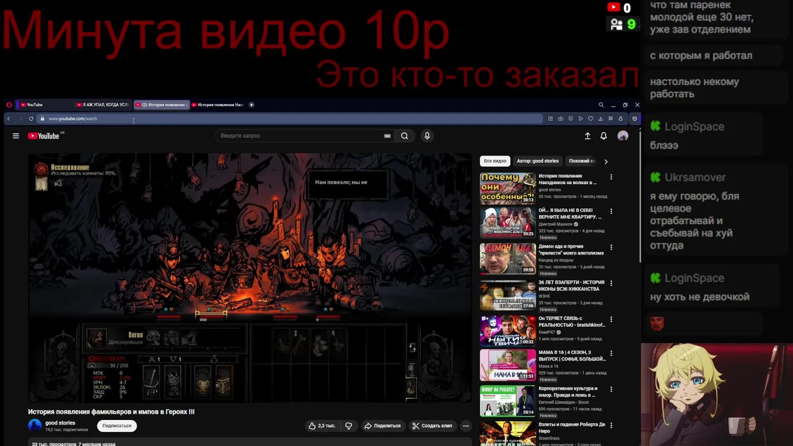This screenshot has height=446, width=793.
Task: Click 'DeadP47' channel name
Action: point(546,332)
